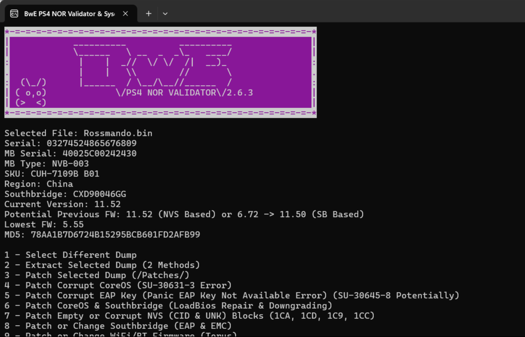Open a new tab with plus button
This screenshot has width=525, height=337.
click(x=149, y=14)
